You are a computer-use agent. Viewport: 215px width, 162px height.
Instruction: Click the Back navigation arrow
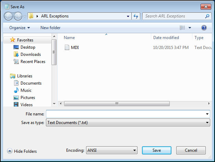8,16
